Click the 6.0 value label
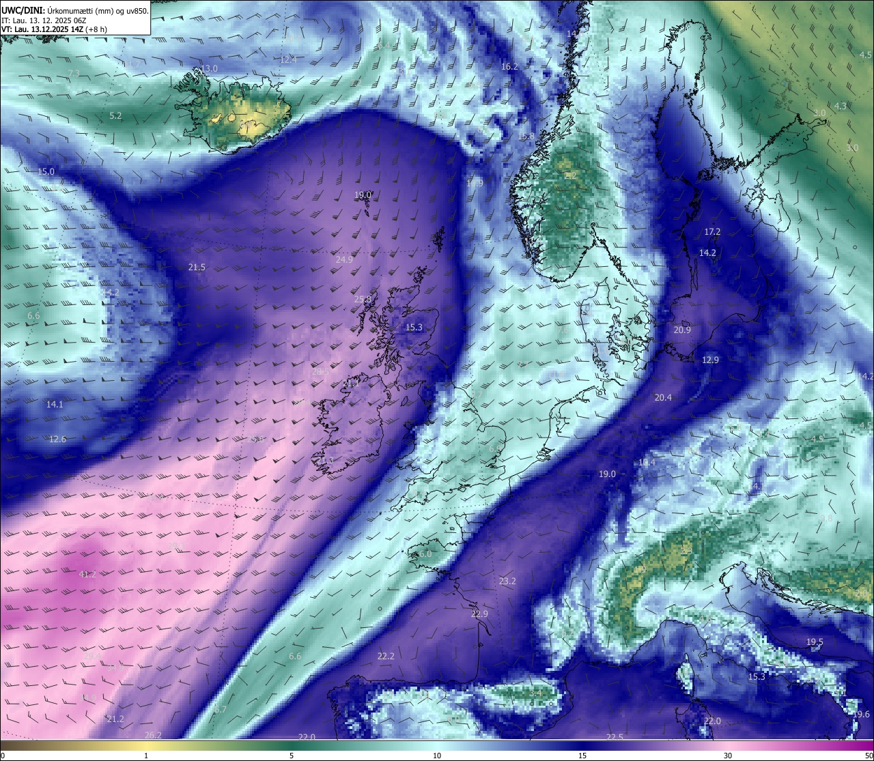Image resolution: width=874 pixels, height=761 pixels. point(425,554)
